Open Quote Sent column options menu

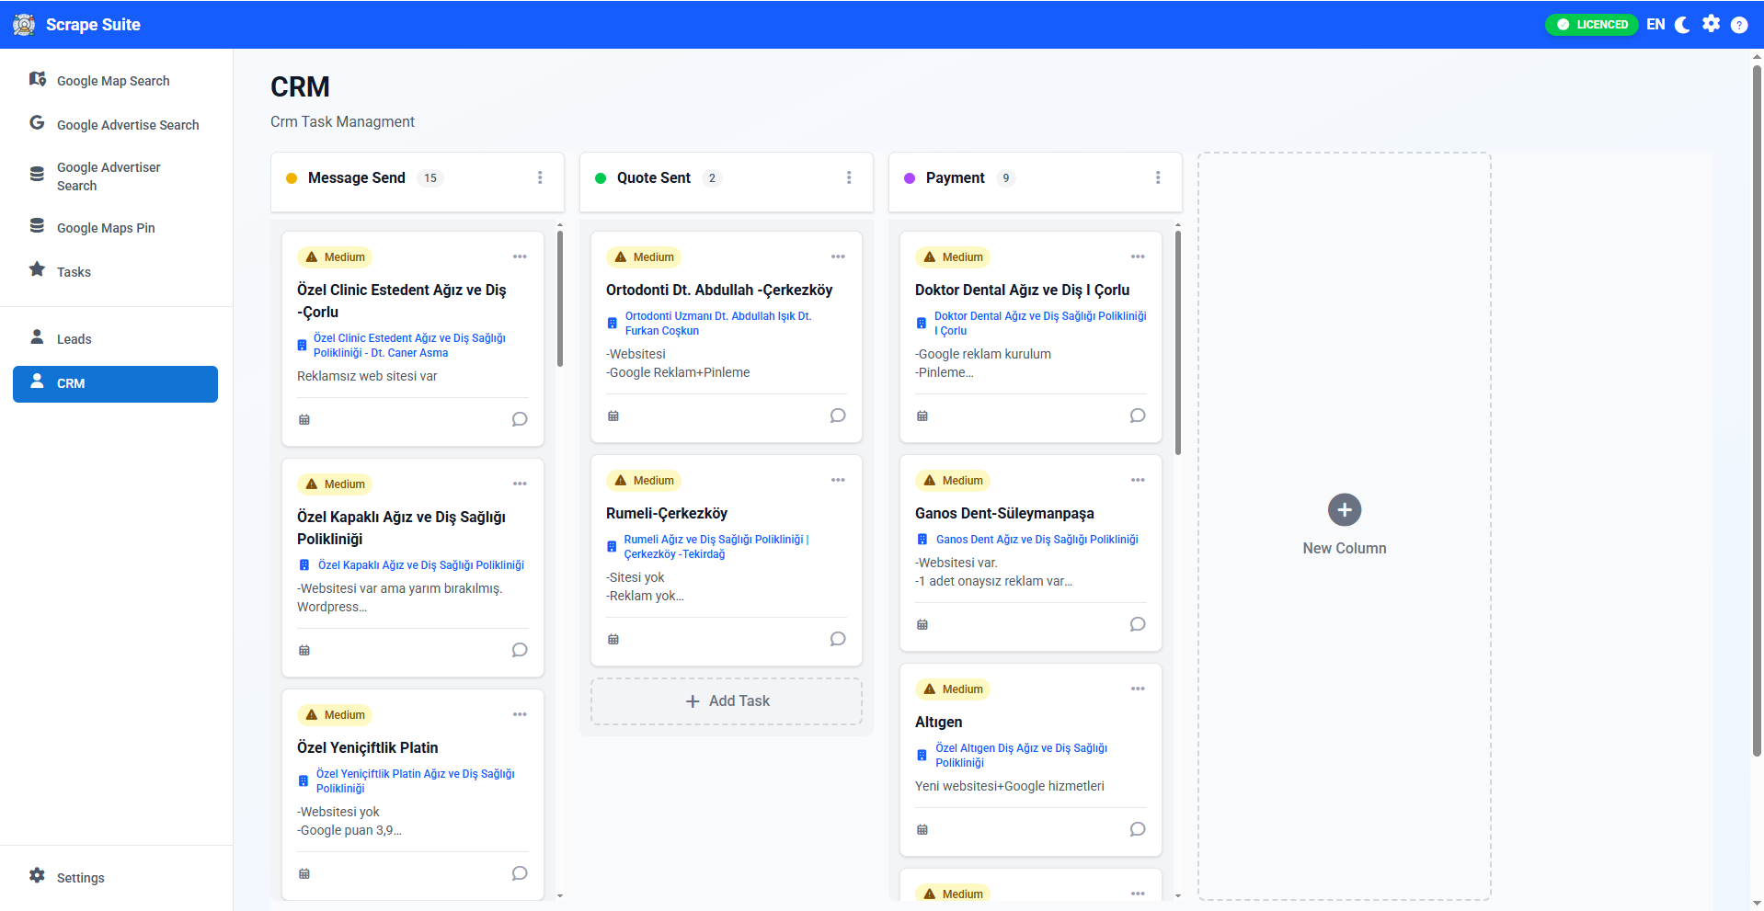point(849,177)
